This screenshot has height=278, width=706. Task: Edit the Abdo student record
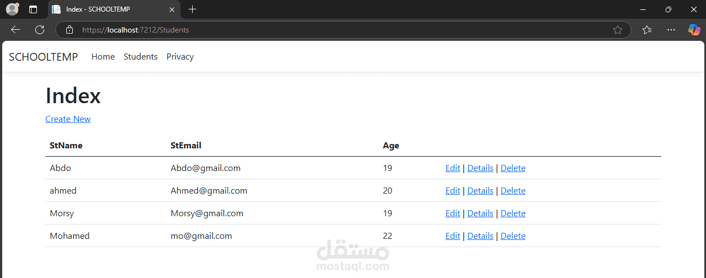453,168
